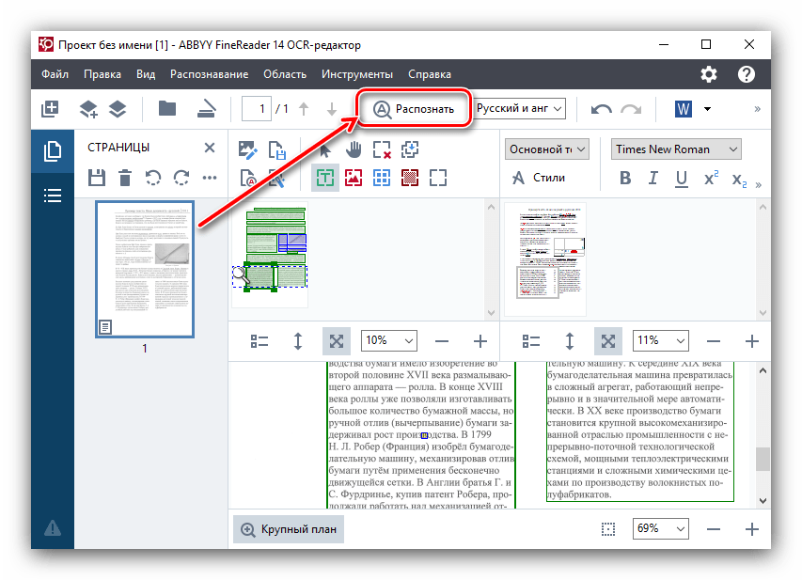Viewport: 802px width, 580px height.
Task: Delete the page with the trash icon
Action: coord(125,178)
